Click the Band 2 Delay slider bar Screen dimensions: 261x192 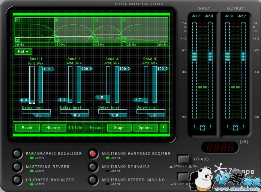click(x=74, y=112)
